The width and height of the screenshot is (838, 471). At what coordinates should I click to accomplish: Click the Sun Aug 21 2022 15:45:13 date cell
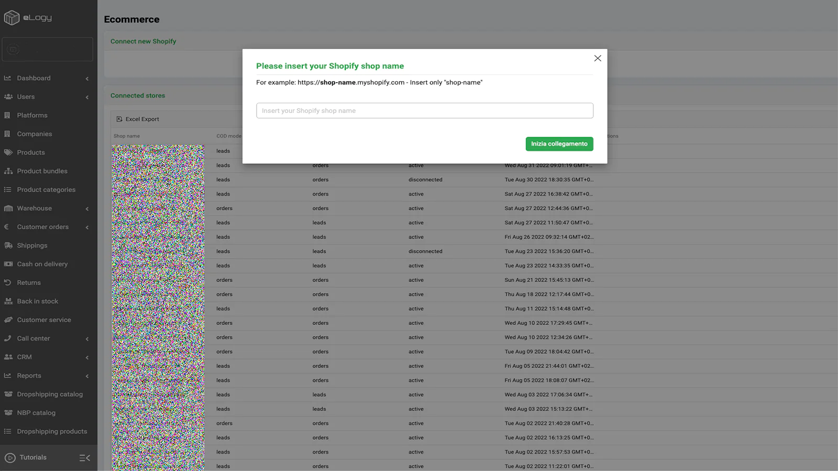pyautogui.click(x=549, y=280)
